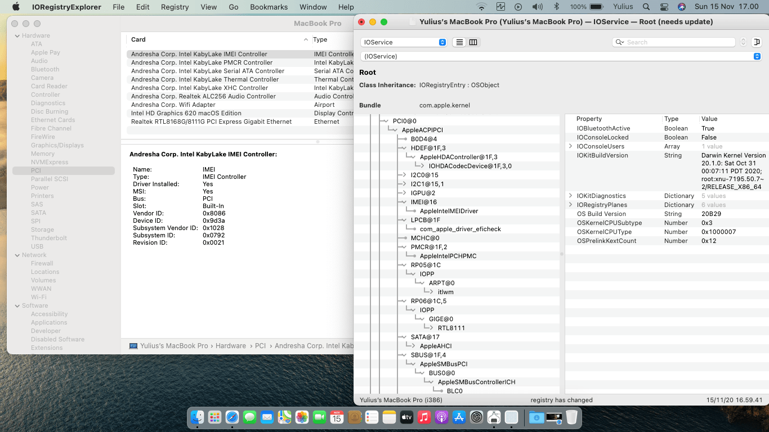The height and width of the screenshot is (432, 769).
Task: Open the IOService plane dropdown
Action: tap(404, 42)
